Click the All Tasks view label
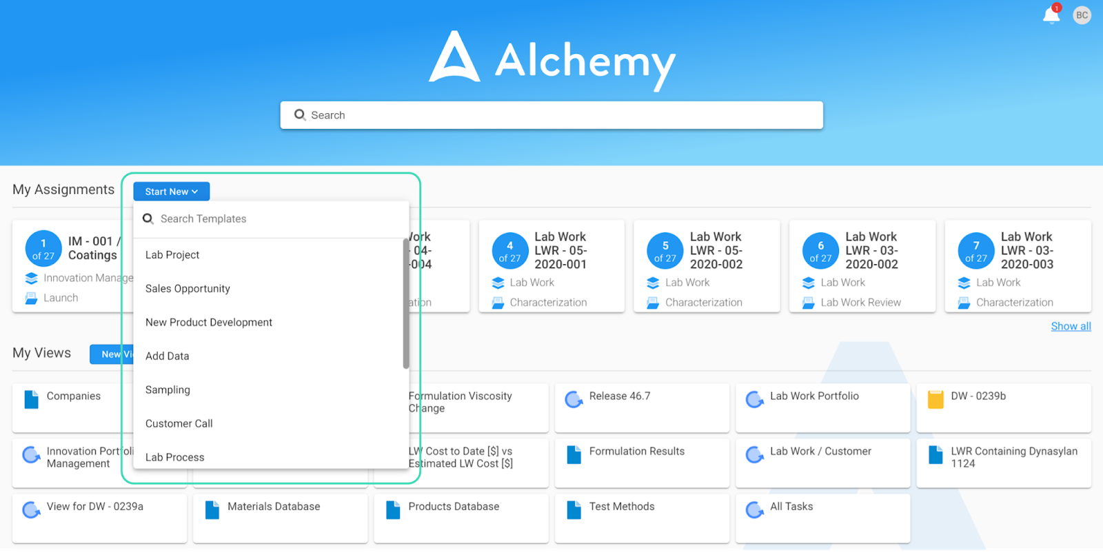1103x555 pixels. 791,506
